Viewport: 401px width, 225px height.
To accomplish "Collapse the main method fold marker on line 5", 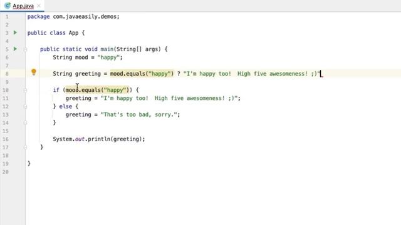I will pyautogui.click(x=25, y=49).
